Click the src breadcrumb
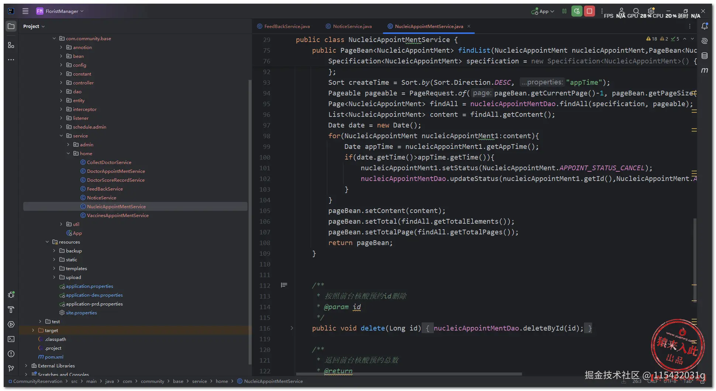 click(74, 381)
